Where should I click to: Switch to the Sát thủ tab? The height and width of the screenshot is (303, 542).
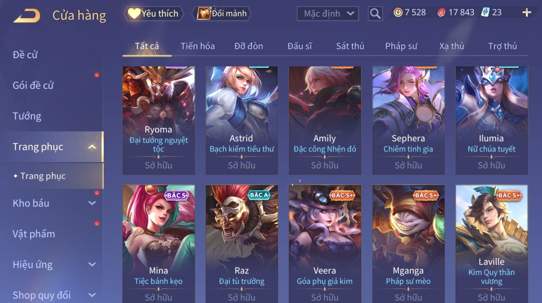350,46
